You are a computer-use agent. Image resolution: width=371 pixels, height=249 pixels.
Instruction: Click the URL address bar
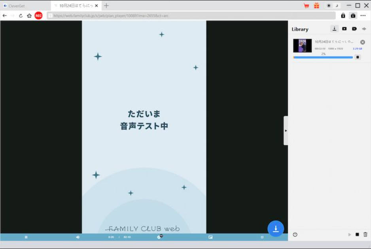pyautogui.click(x=190, y=15)
